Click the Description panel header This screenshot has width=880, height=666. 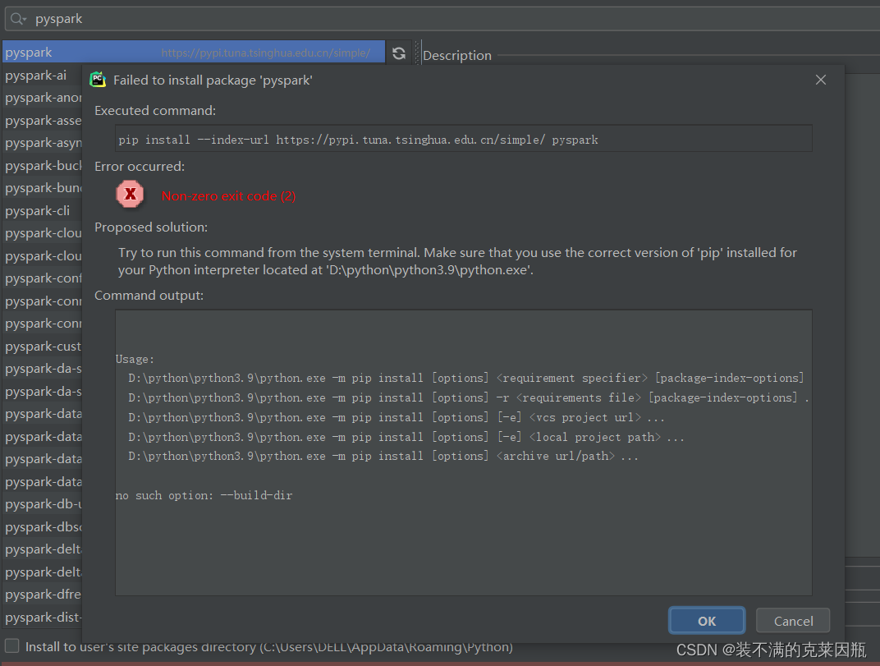[457, 55]
